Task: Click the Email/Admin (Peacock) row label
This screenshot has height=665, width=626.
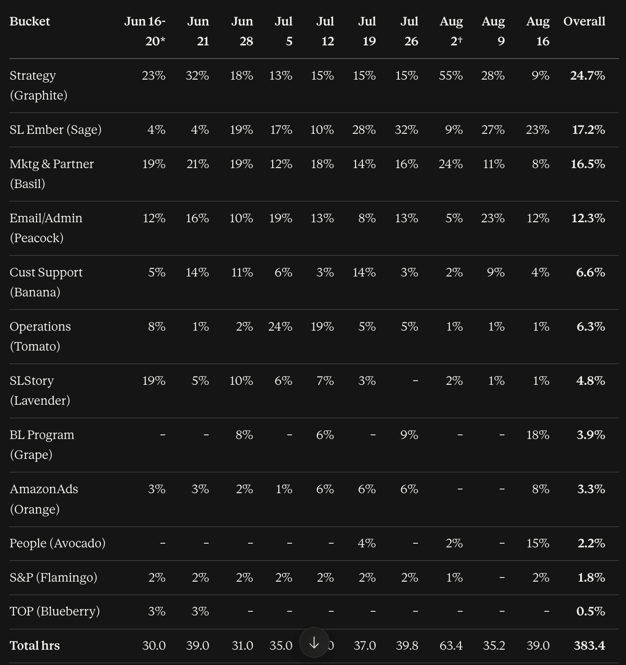Action: coord(46,228)
